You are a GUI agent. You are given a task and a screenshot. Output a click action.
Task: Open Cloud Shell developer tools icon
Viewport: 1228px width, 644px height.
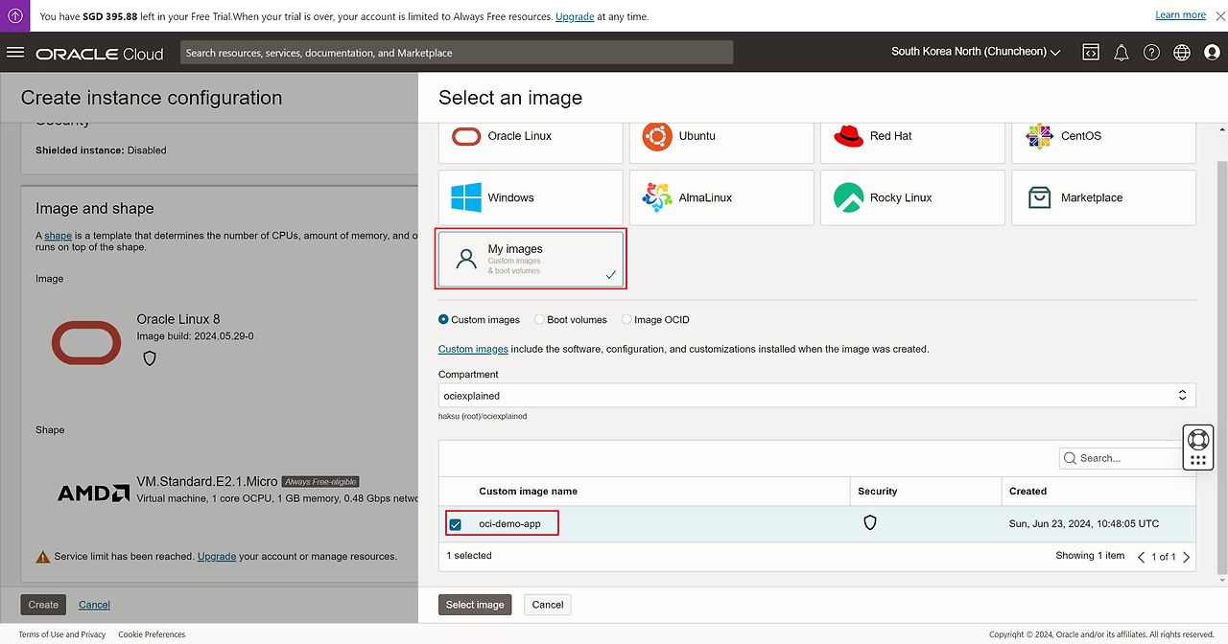[x=1091, y=53]
